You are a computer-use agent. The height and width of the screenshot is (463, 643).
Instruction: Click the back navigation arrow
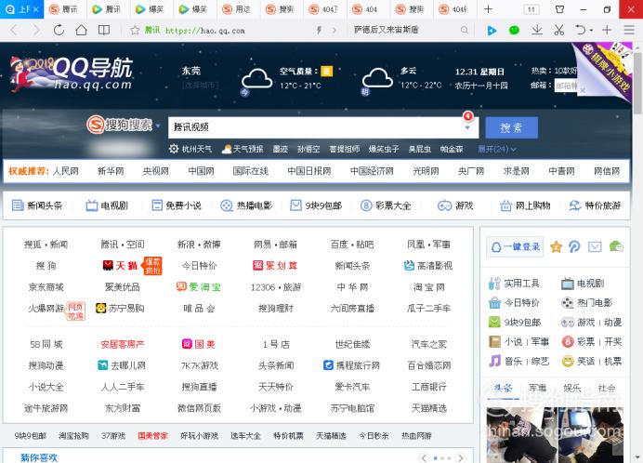pos(14,30)
